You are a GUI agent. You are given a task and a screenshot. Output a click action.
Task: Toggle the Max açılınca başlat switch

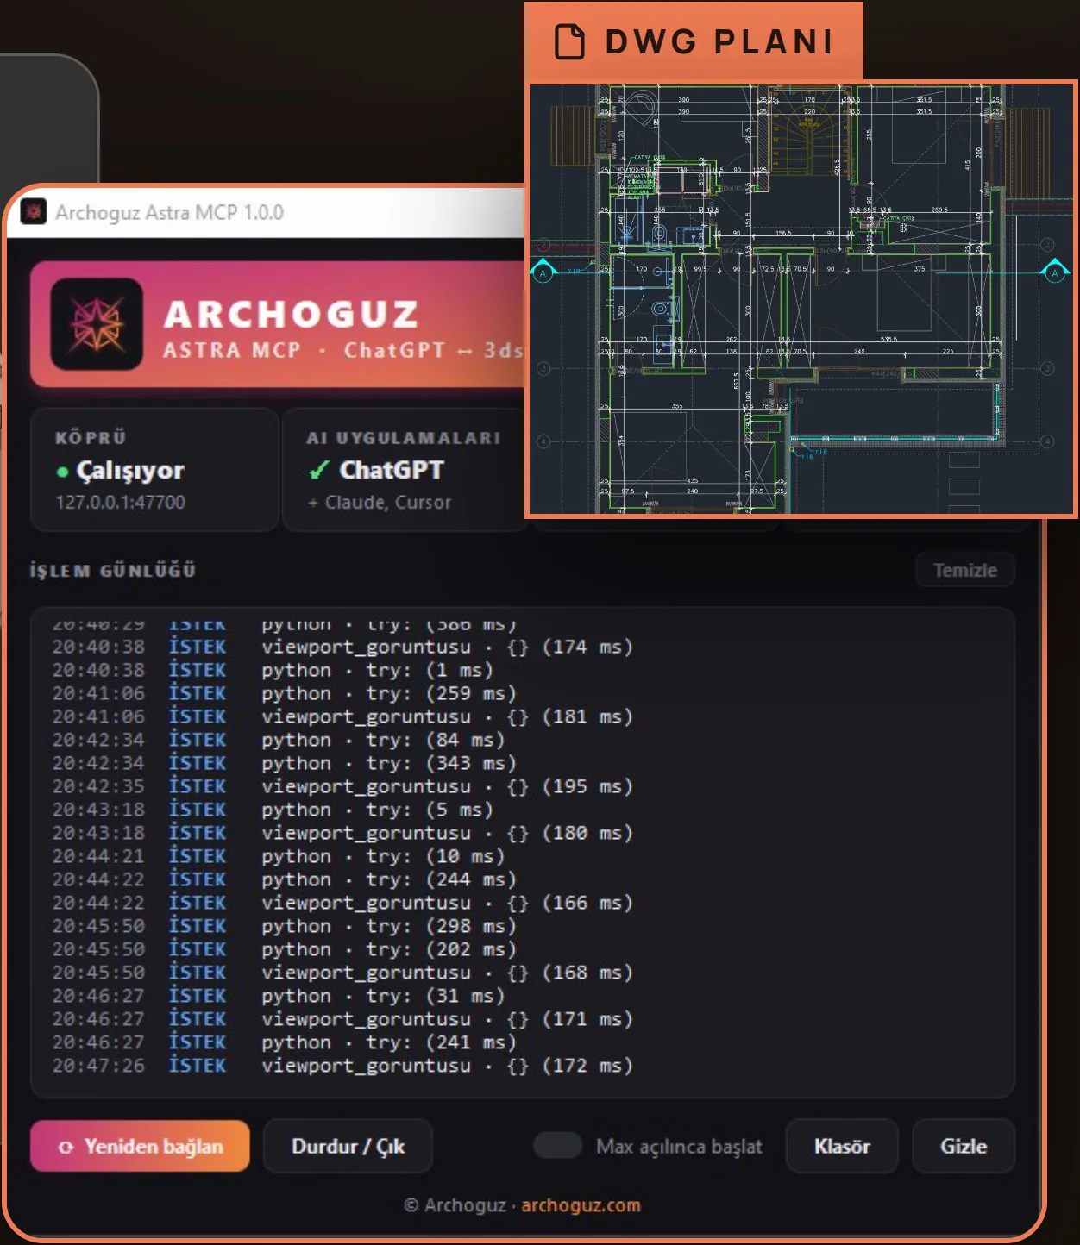557,1146
